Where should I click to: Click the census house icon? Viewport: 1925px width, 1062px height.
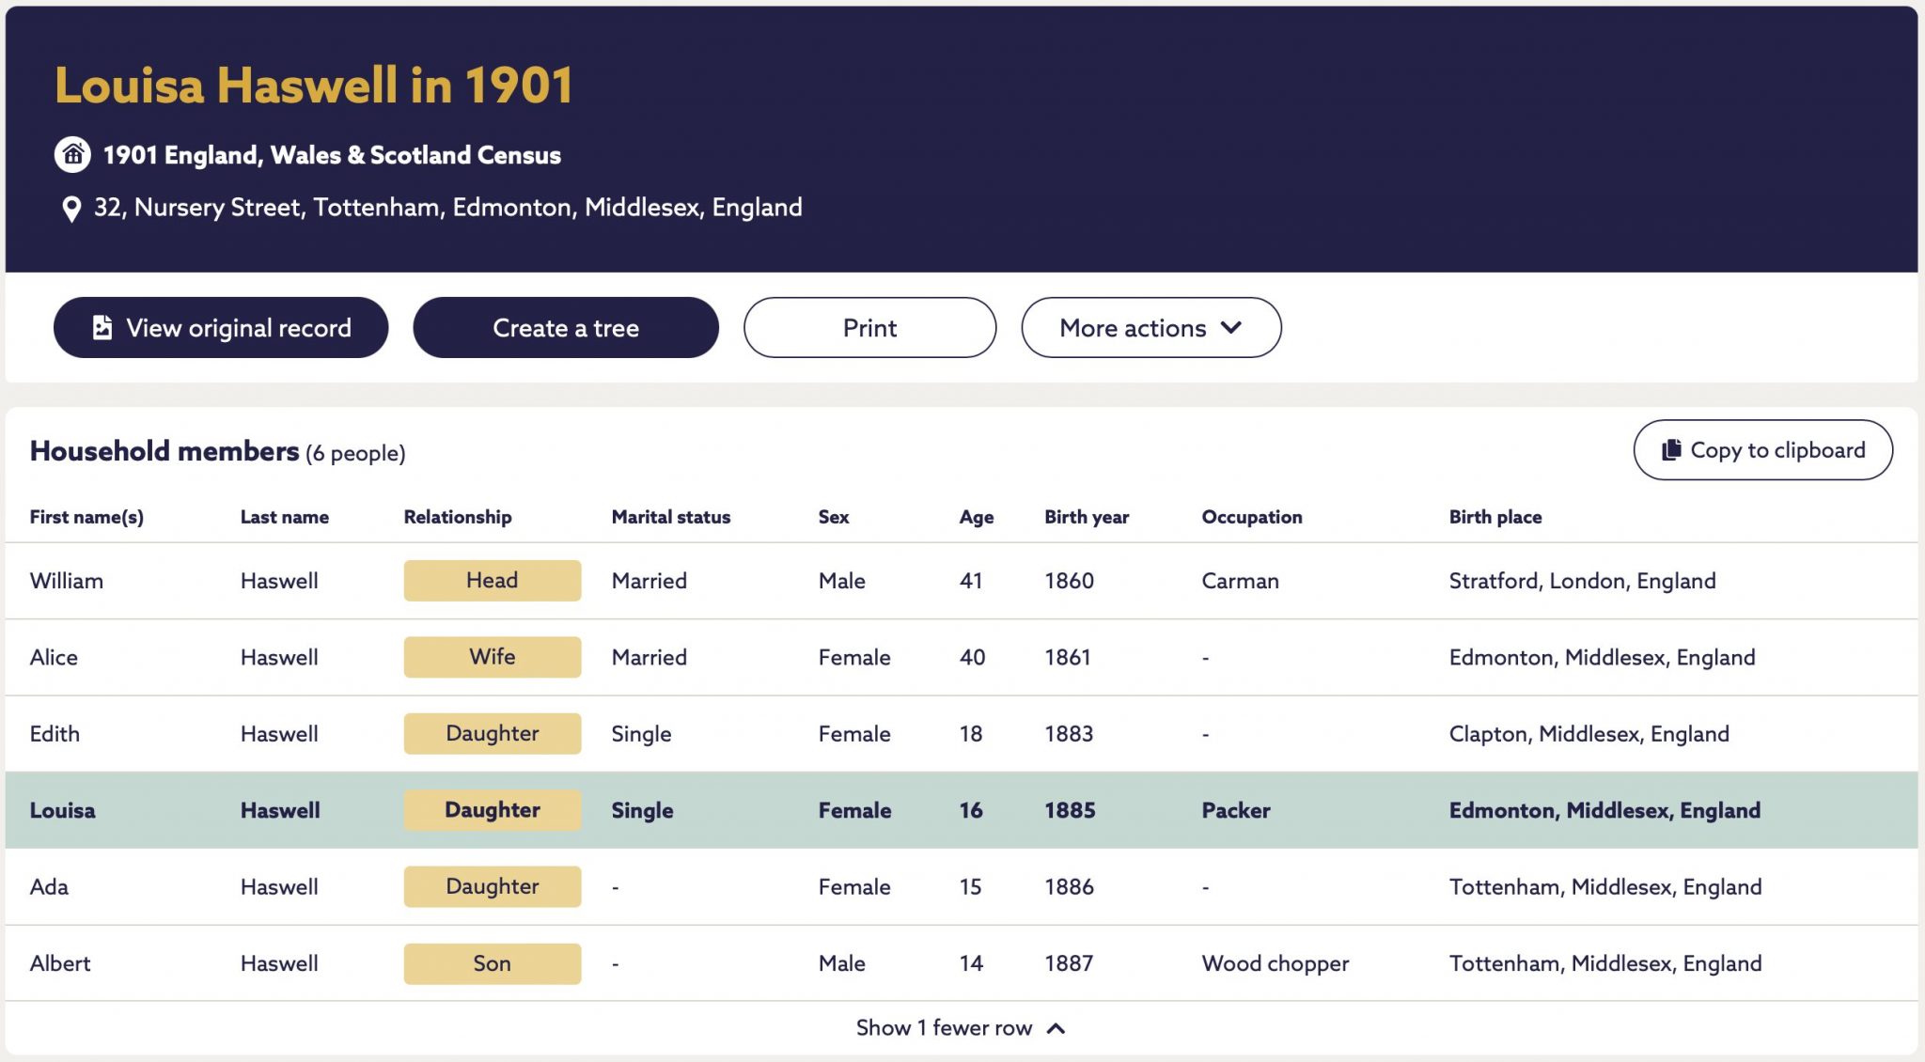coord(72,155)
